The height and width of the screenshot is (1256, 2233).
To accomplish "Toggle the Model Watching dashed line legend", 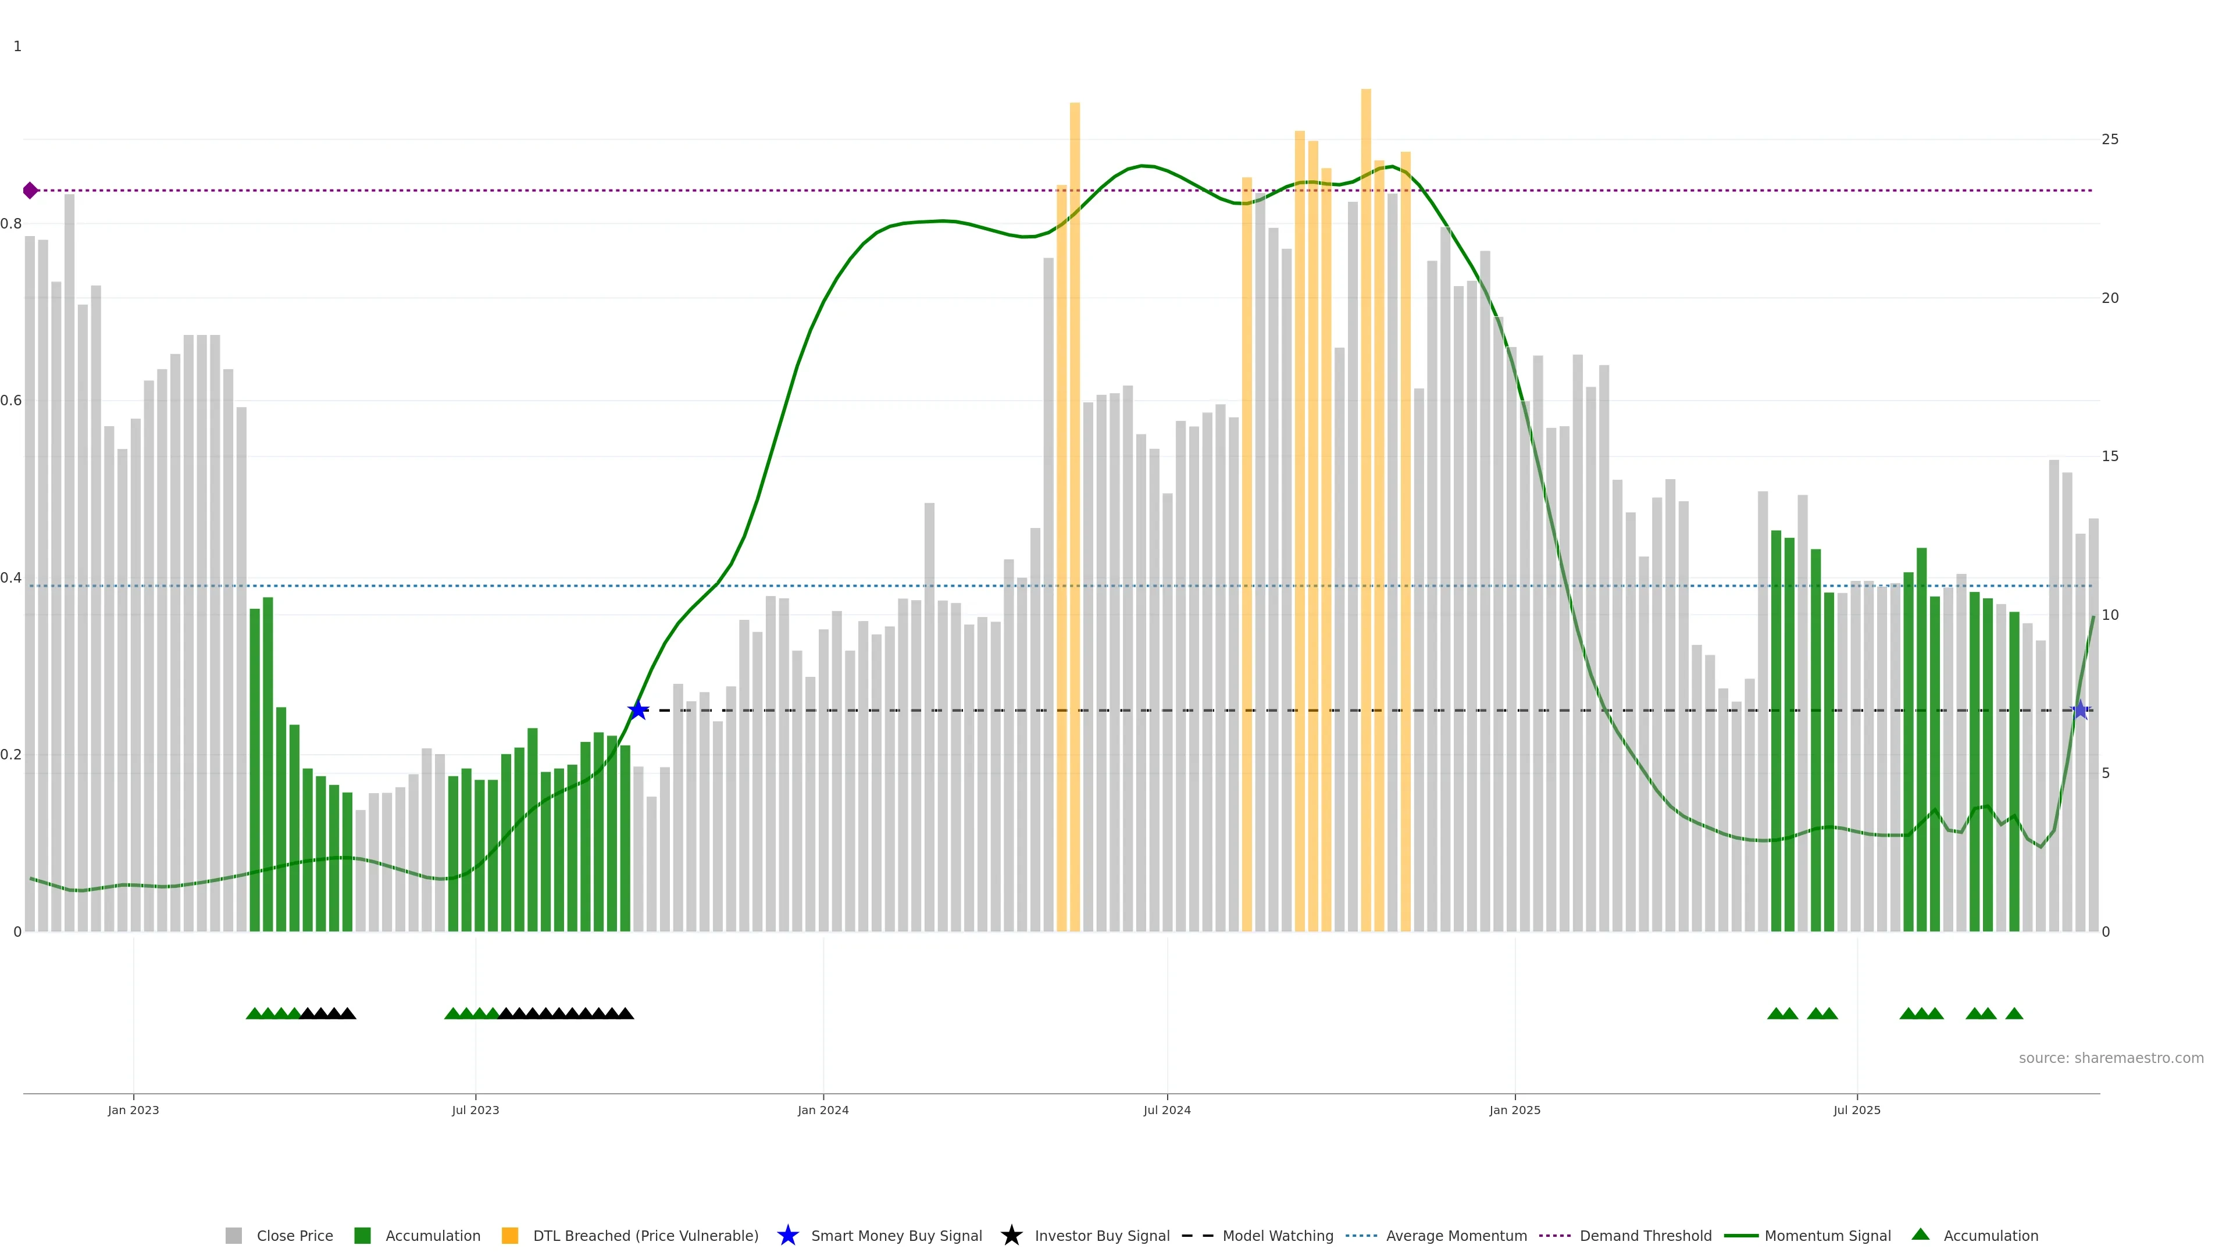I will click(x=1277, y=1235).
